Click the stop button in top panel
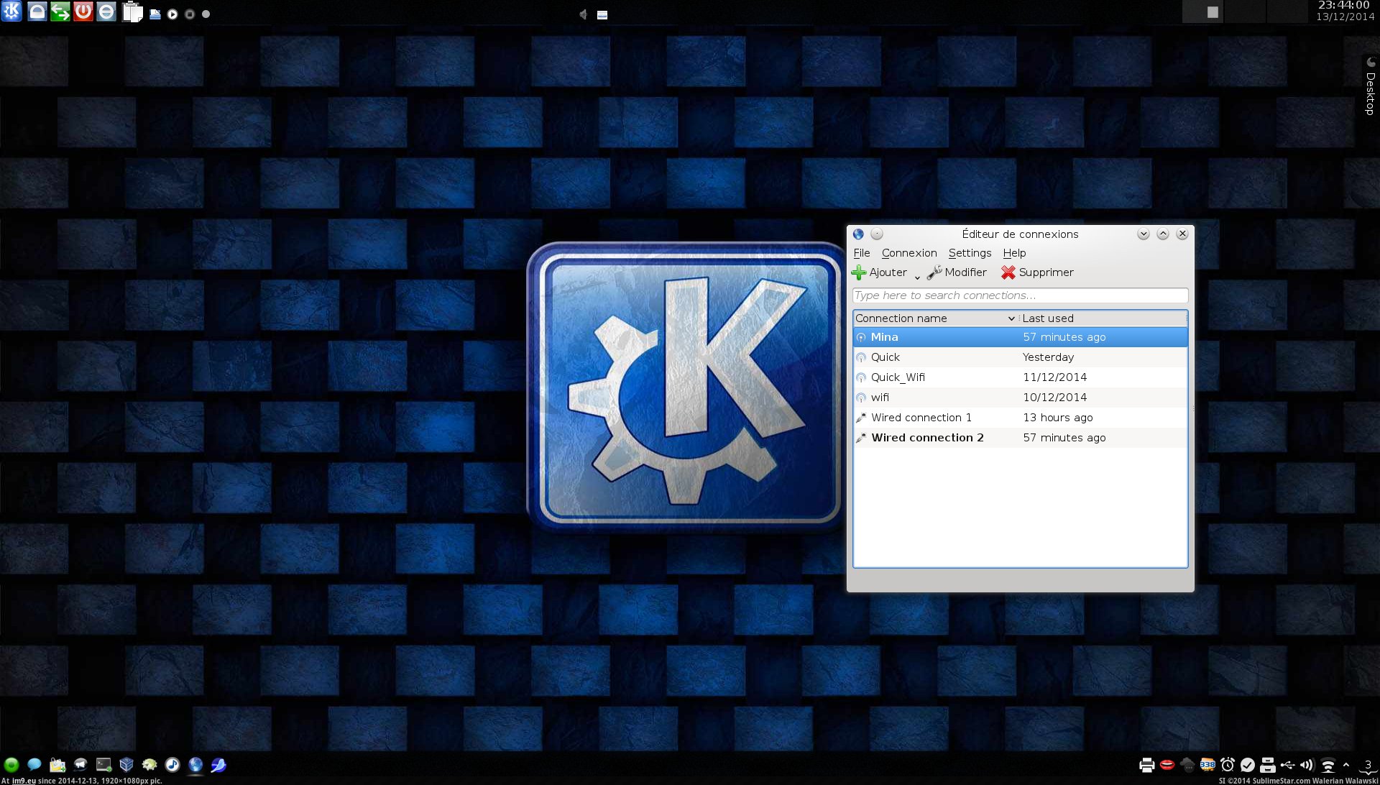This screenshot has height=785, width=1380. pos(190,14)
